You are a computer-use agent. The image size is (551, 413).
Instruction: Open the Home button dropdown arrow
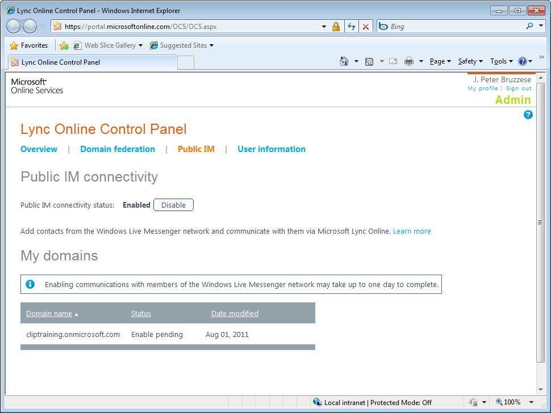pos(356,61)
